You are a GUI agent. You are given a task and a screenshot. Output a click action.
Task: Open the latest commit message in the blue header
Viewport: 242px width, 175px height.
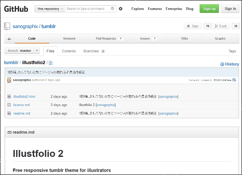coord(46,72)
